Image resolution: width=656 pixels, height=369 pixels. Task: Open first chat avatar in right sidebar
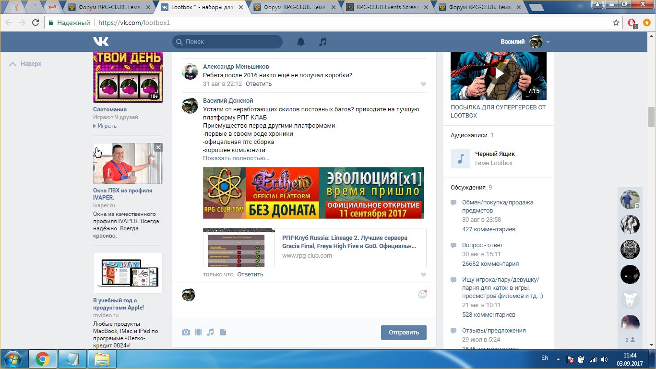coord(630,199)
